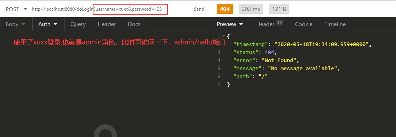Select the "/" path value
Image resolution: width=396 pixels, height=137 pixels.
click(x=263, y=77)
